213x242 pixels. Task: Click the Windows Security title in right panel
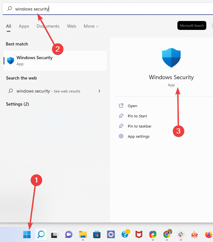[171, 77]
